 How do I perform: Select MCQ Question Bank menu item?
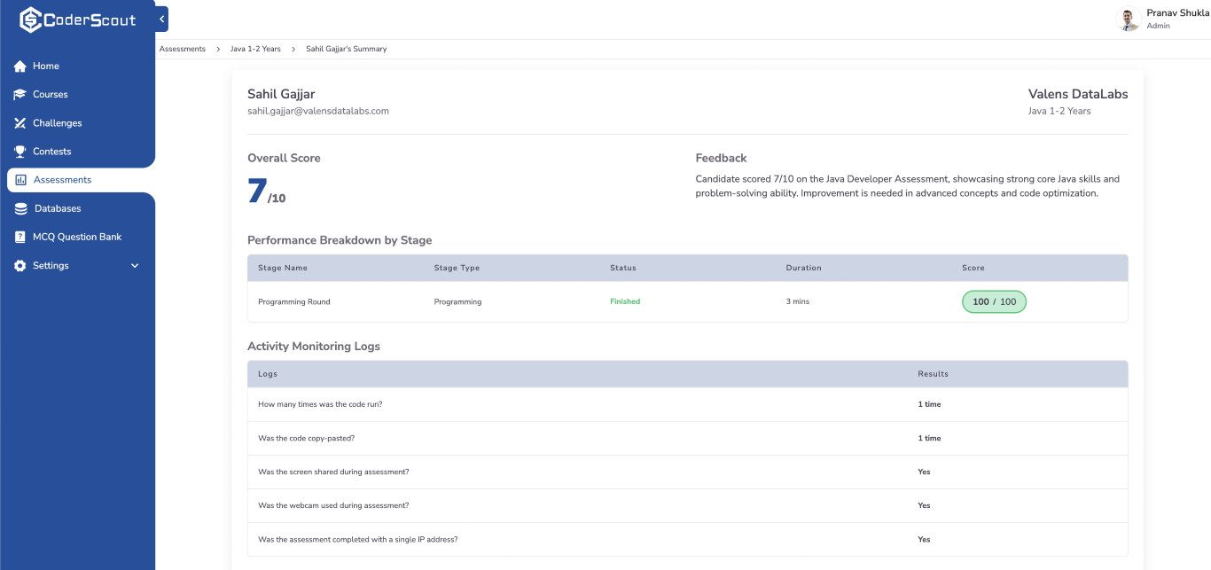77,238
